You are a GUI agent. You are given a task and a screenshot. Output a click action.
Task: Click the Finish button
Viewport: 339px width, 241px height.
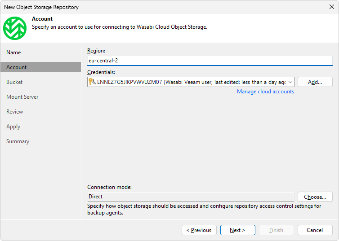[x=276, y=230]
